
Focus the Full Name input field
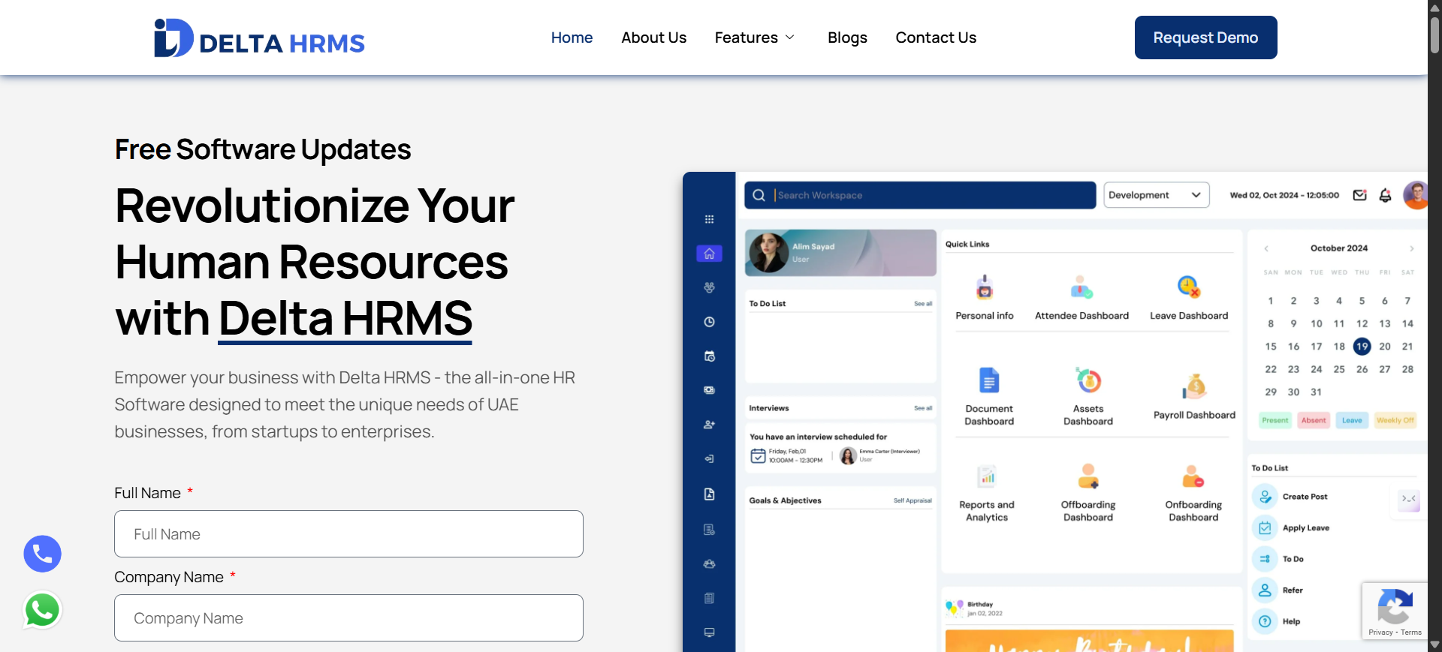point(348,534)
